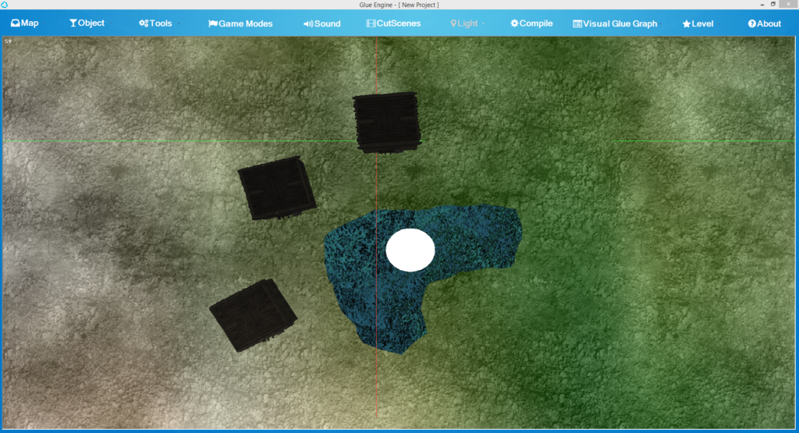The width and height of the screenshot is (799, 433).
Task: Click the Compile gear icon
Action: (x=514, y=23)
